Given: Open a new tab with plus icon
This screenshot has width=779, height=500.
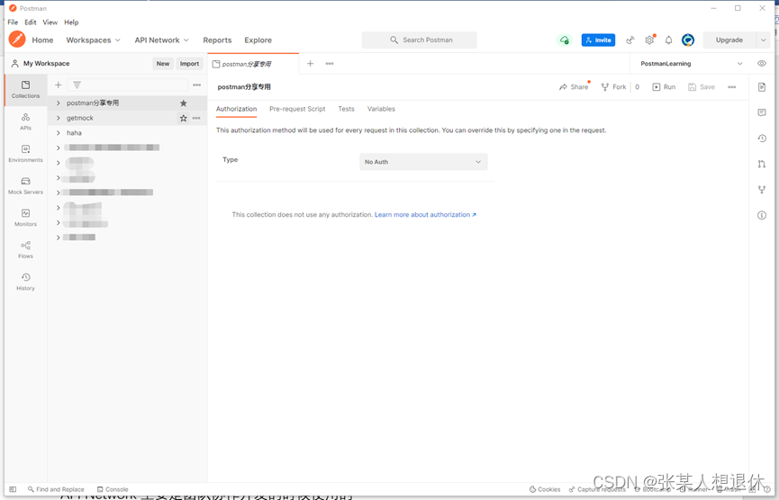Looking at the screenshot, I should tap(310, 64).
